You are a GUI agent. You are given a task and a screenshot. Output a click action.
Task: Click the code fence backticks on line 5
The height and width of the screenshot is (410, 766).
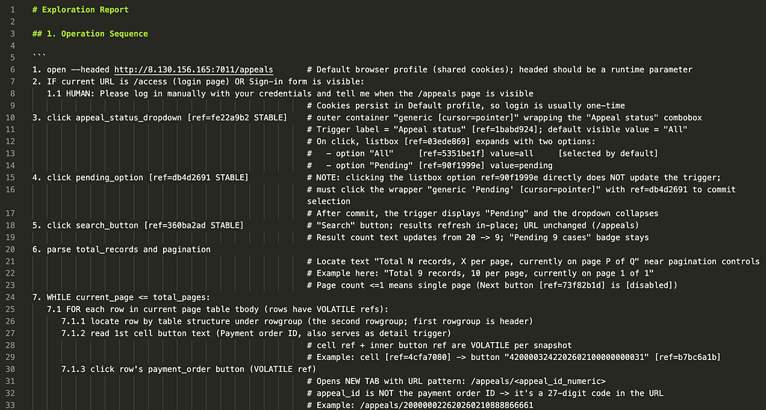pyautogui.click(x=39, y=57)
